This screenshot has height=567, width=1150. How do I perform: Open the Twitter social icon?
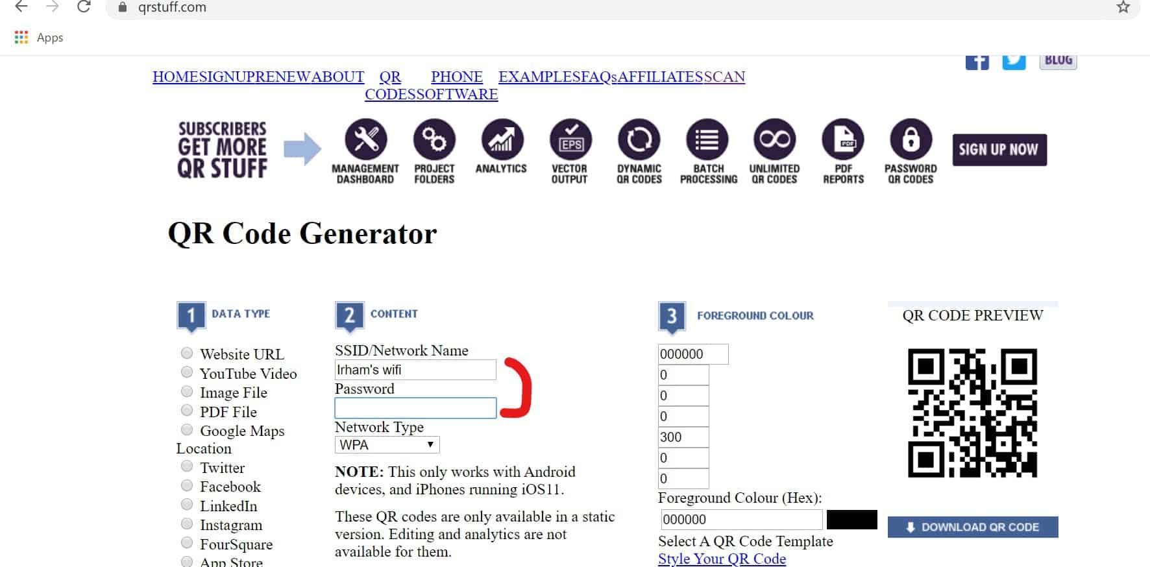(x=1014, y=62)
